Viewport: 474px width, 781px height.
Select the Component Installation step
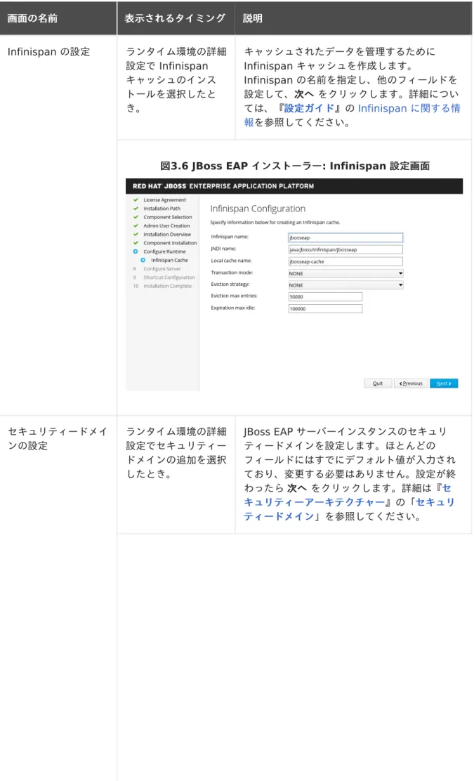[170, 243]
